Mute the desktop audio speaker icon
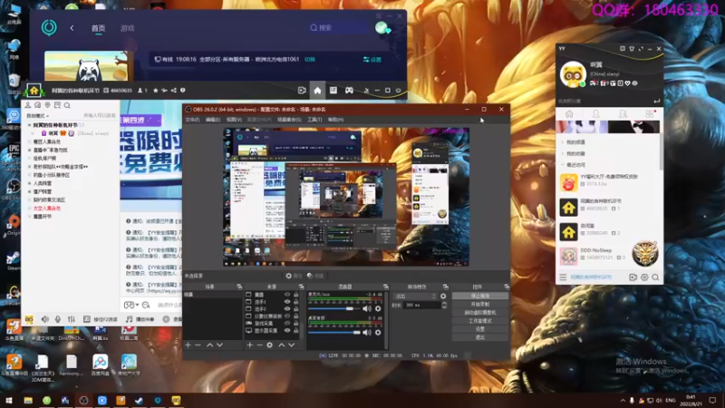Image resolution: width=725 pixels, height=408 pixels. point(367,333)
